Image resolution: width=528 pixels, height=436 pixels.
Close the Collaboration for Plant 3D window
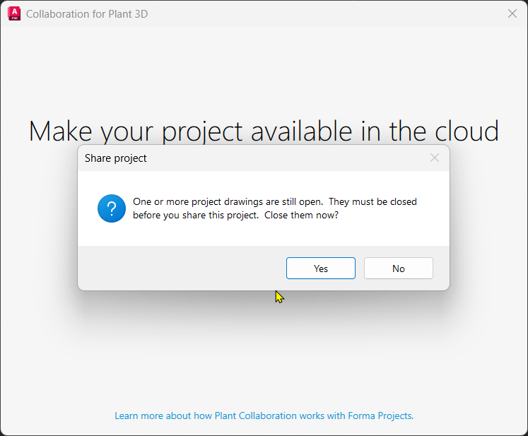tap(512, 14)
